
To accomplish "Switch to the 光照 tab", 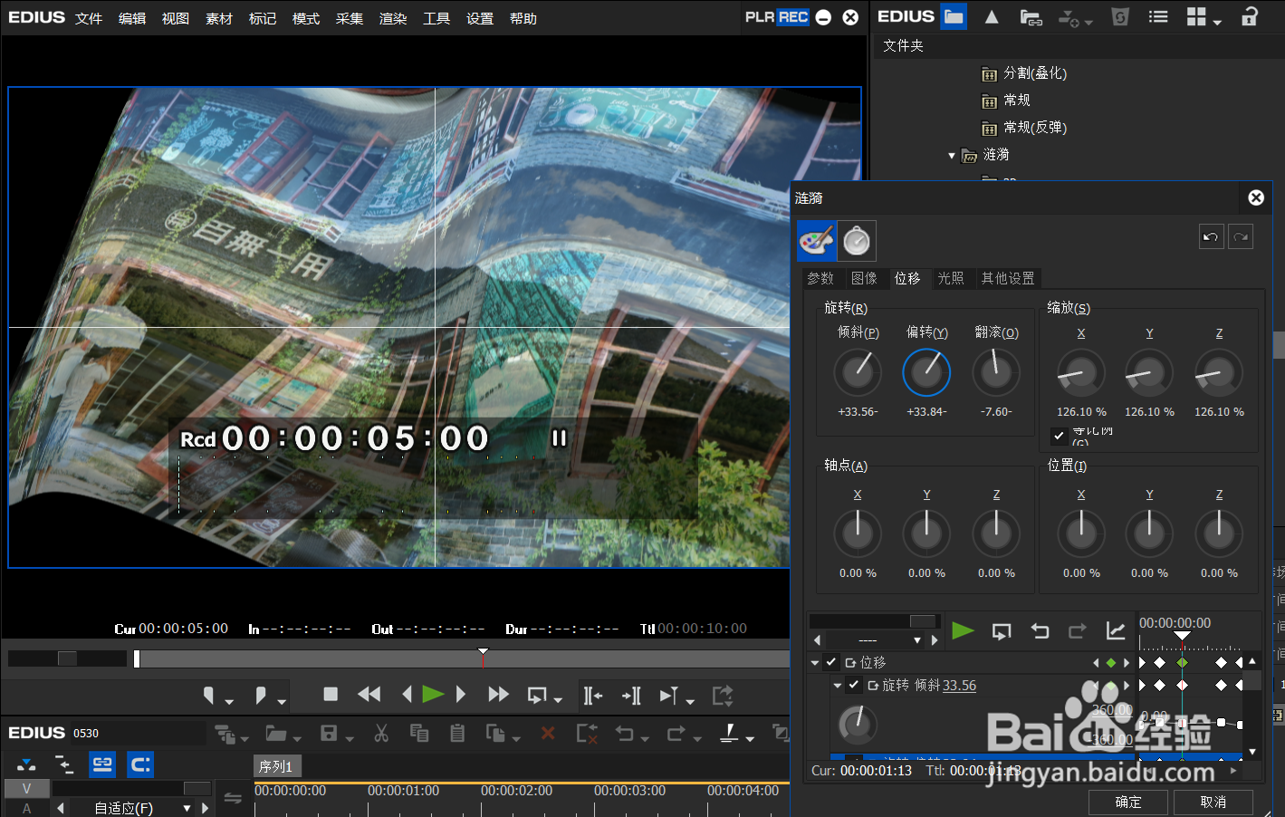I will (950, 278).
